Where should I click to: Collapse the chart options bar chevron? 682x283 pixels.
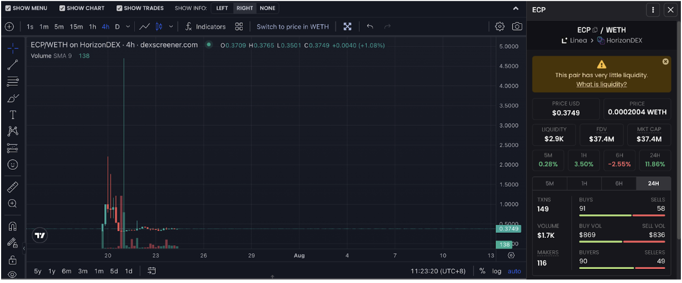515,8
